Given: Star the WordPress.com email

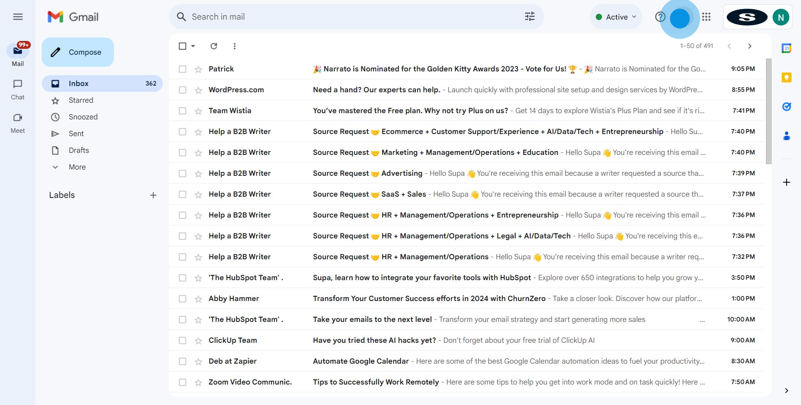Looking at the screenshot, I should (198, 90).
